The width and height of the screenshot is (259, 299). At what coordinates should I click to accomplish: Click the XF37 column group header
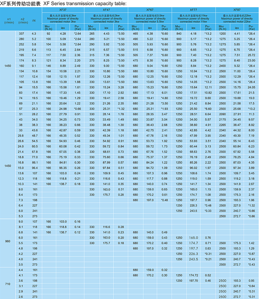point(63,10)
